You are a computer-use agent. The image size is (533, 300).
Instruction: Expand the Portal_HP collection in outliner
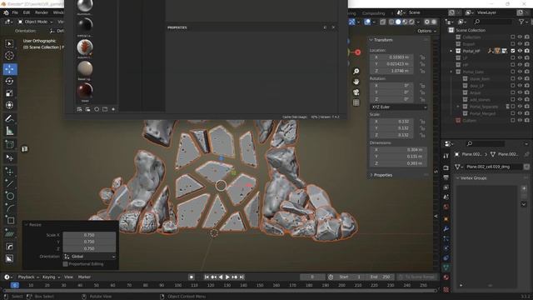click(451, 51)
